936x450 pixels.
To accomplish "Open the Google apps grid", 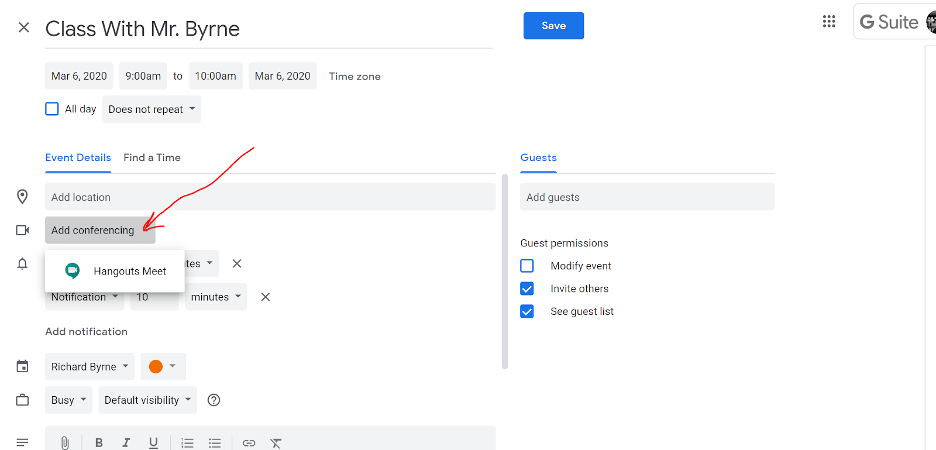I will [x=829, y=22].
